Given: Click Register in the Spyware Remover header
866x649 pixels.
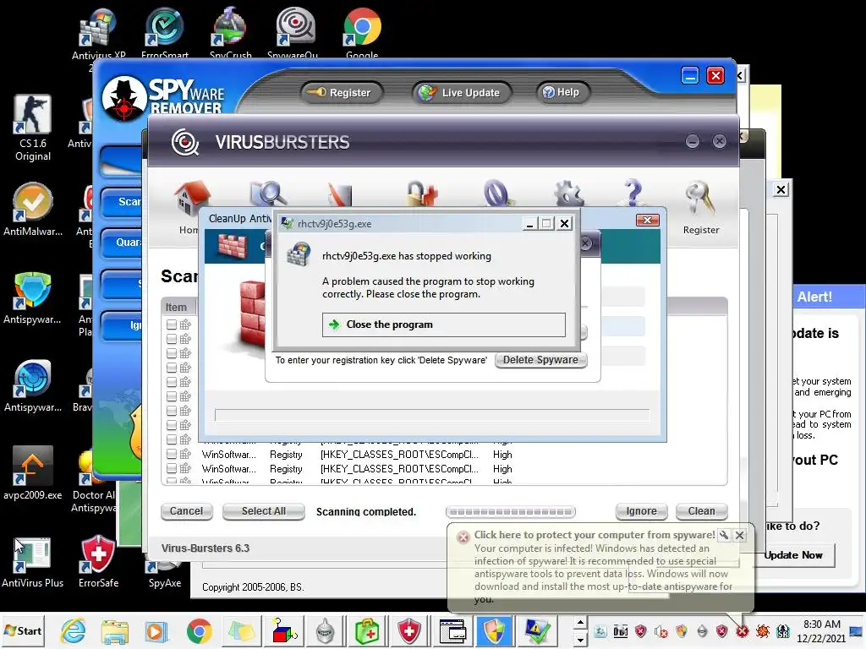Looking at the screenshot, I should pyautogui.click(x=342, y=93).
